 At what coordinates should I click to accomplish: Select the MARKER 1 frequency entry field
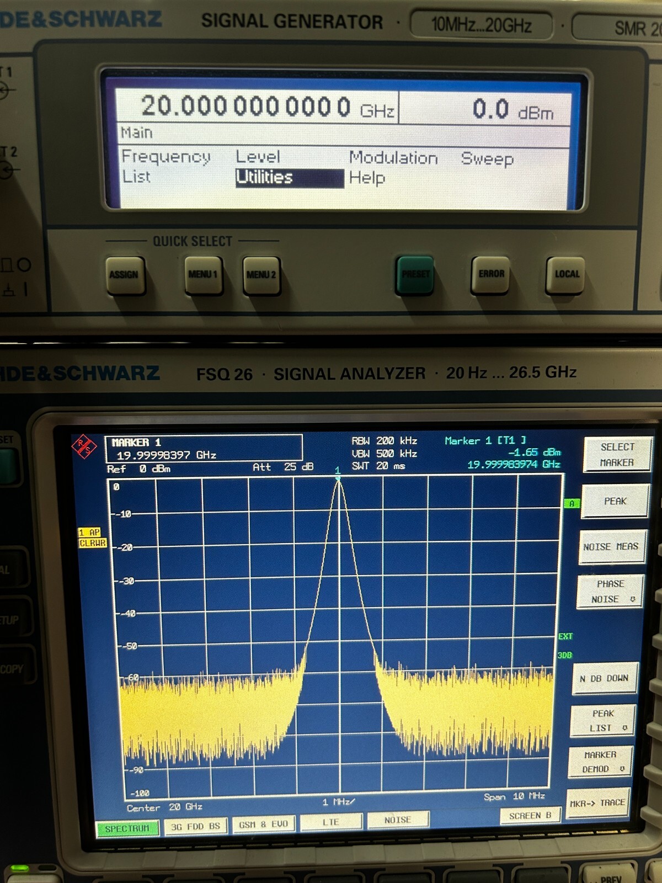[204, 449]
